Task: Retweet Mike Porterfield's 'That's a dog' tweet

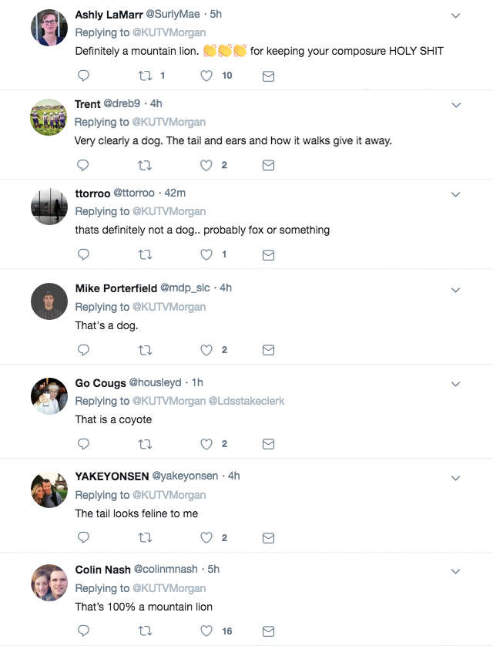Action: coord(144,350)
